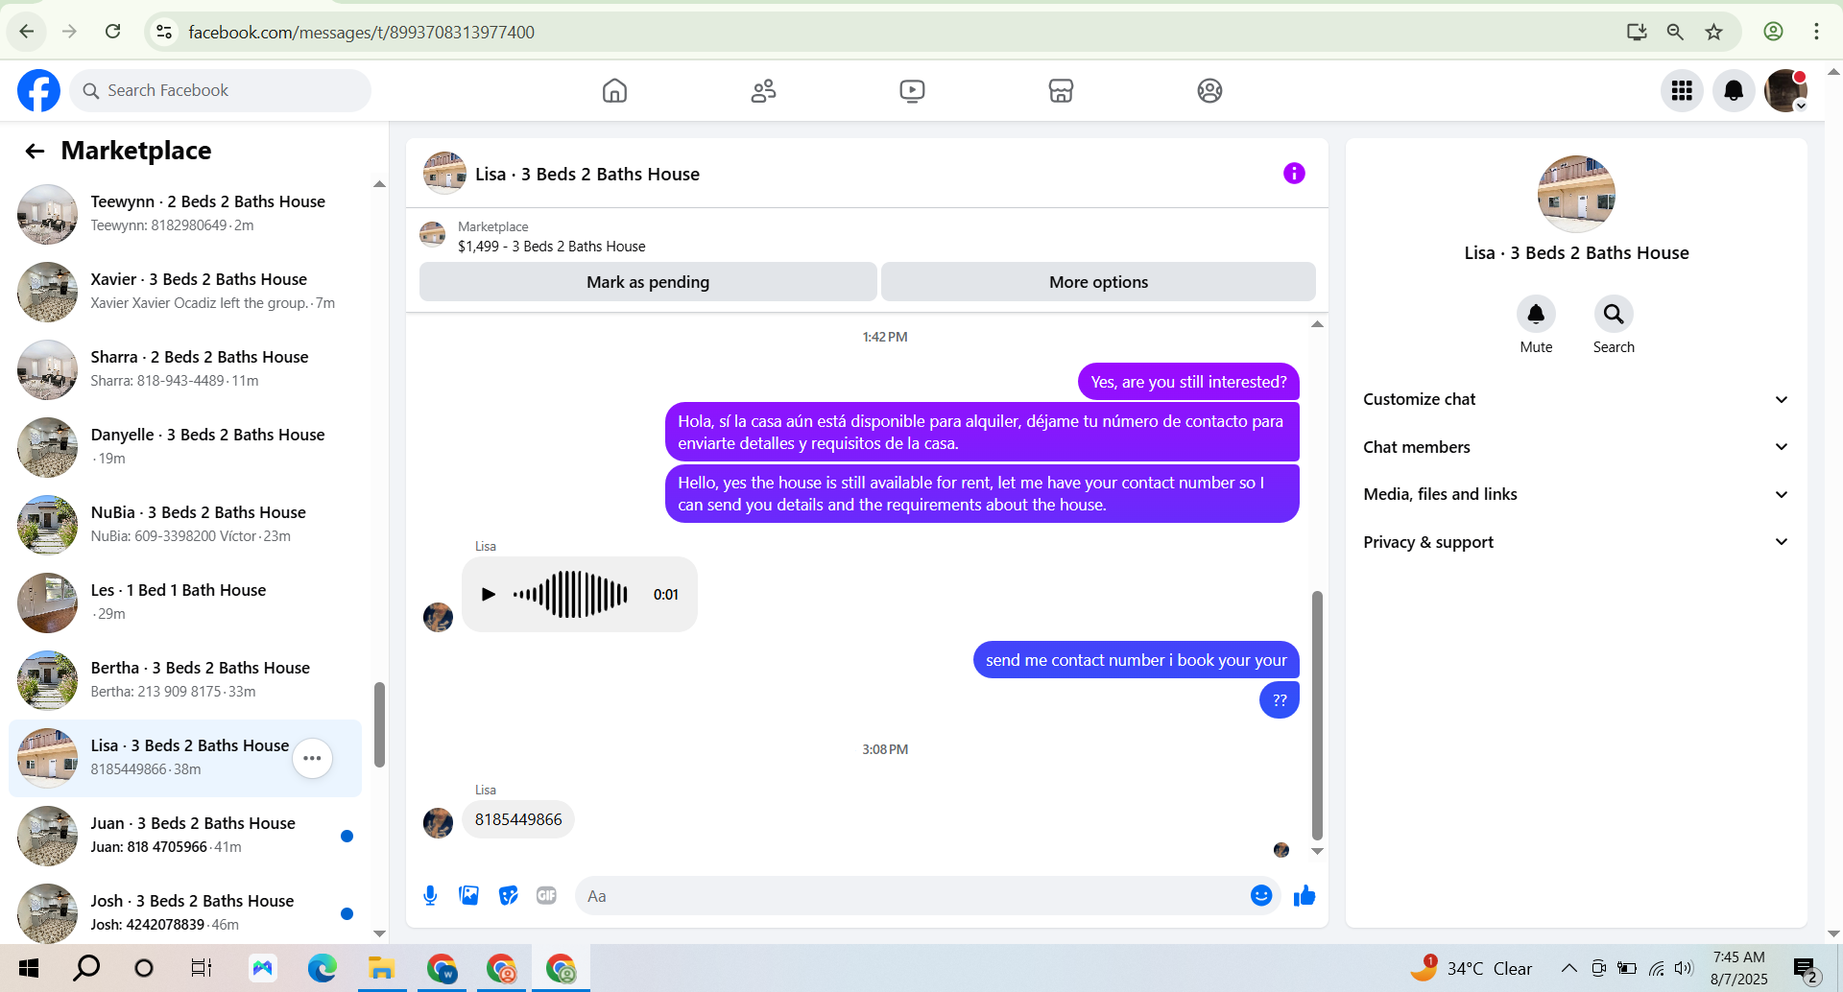Open Les's 1 Bed 1 Bath chat
Image resolution: width=1843 pixels, height=992 pixels.
185,602
